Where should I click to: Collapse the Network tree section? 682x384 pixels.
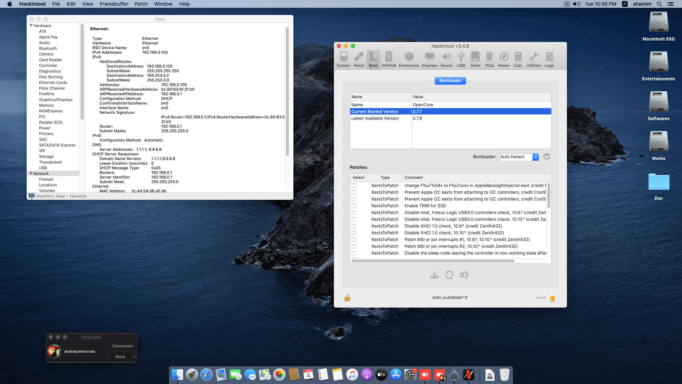point(31,174)
